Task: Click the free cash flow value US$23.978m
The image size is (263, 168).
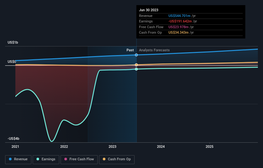Action: (178, 27)
